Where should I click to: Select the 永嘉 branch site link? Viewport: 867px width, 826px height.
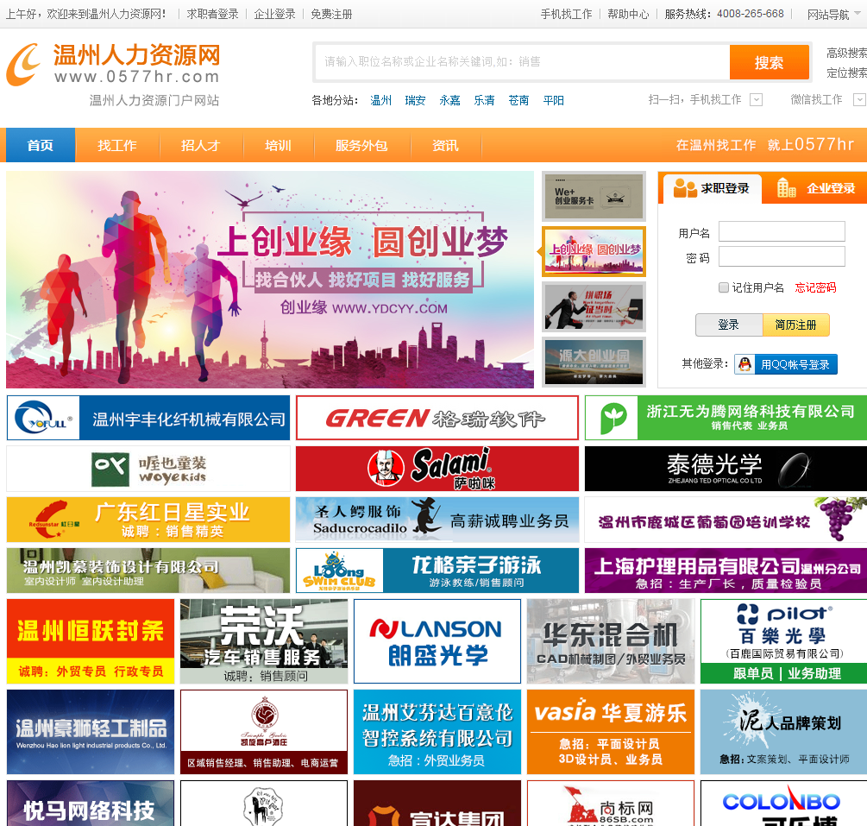pyautogui.click(x=450, y=100)
